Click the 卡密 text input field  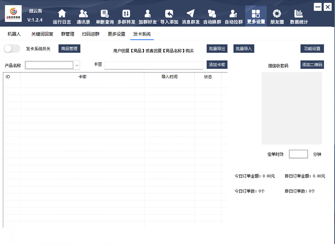tap(153, 65)
